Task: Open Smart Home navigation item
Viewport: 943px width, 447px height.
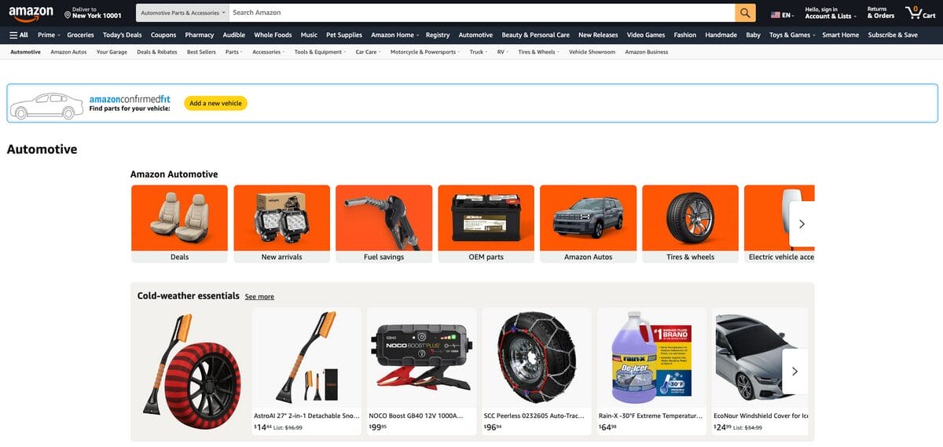Action: [840, 35]
